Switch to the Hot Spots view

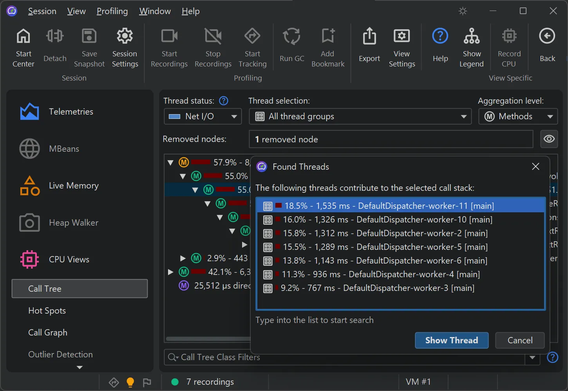pos(47,310)
